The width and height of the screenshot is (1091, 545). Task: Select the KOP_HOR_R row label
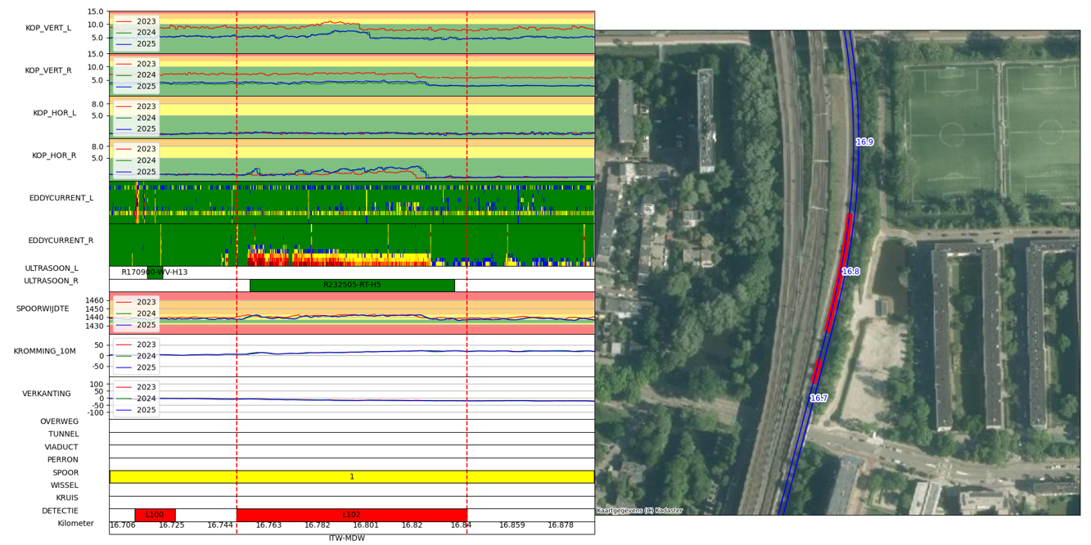coord(54,155)
